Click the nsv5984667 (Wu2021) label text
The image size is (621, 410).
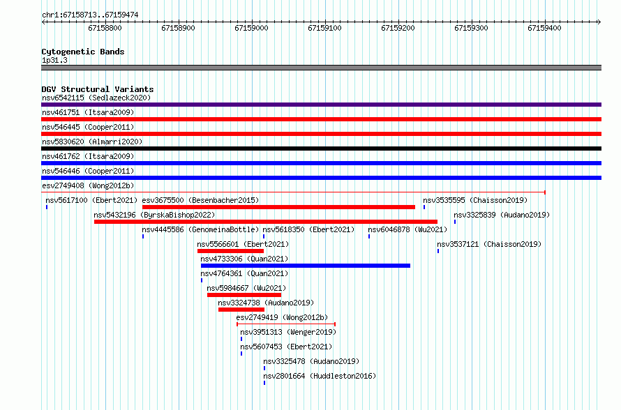pyautogui.click(x=246, y=288)
